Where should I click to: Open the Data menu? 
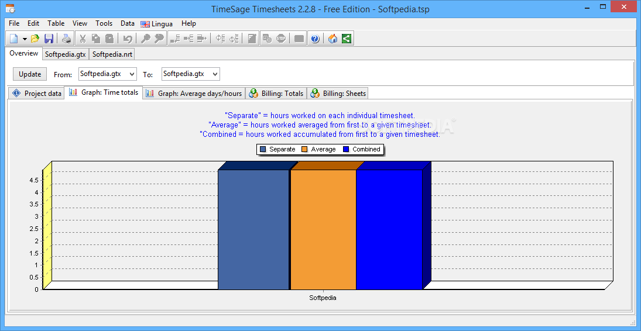coord(128,23)
